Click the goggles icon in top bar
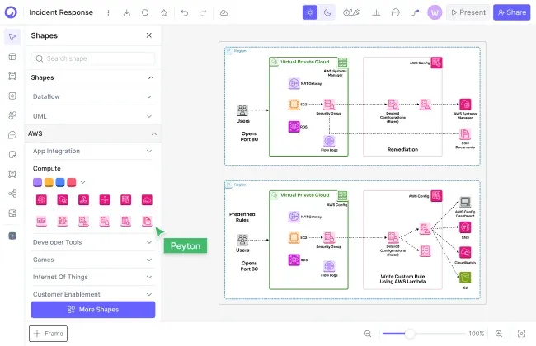 [351, 12]
